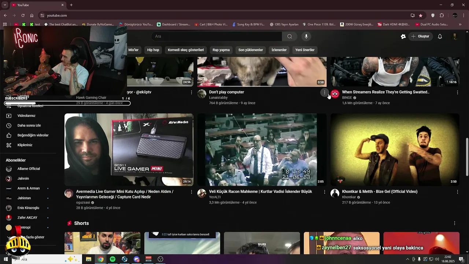Screen dimensions: 469x264
Task: Focus the YouTube Ara search field
Action: tap(216, 36)
